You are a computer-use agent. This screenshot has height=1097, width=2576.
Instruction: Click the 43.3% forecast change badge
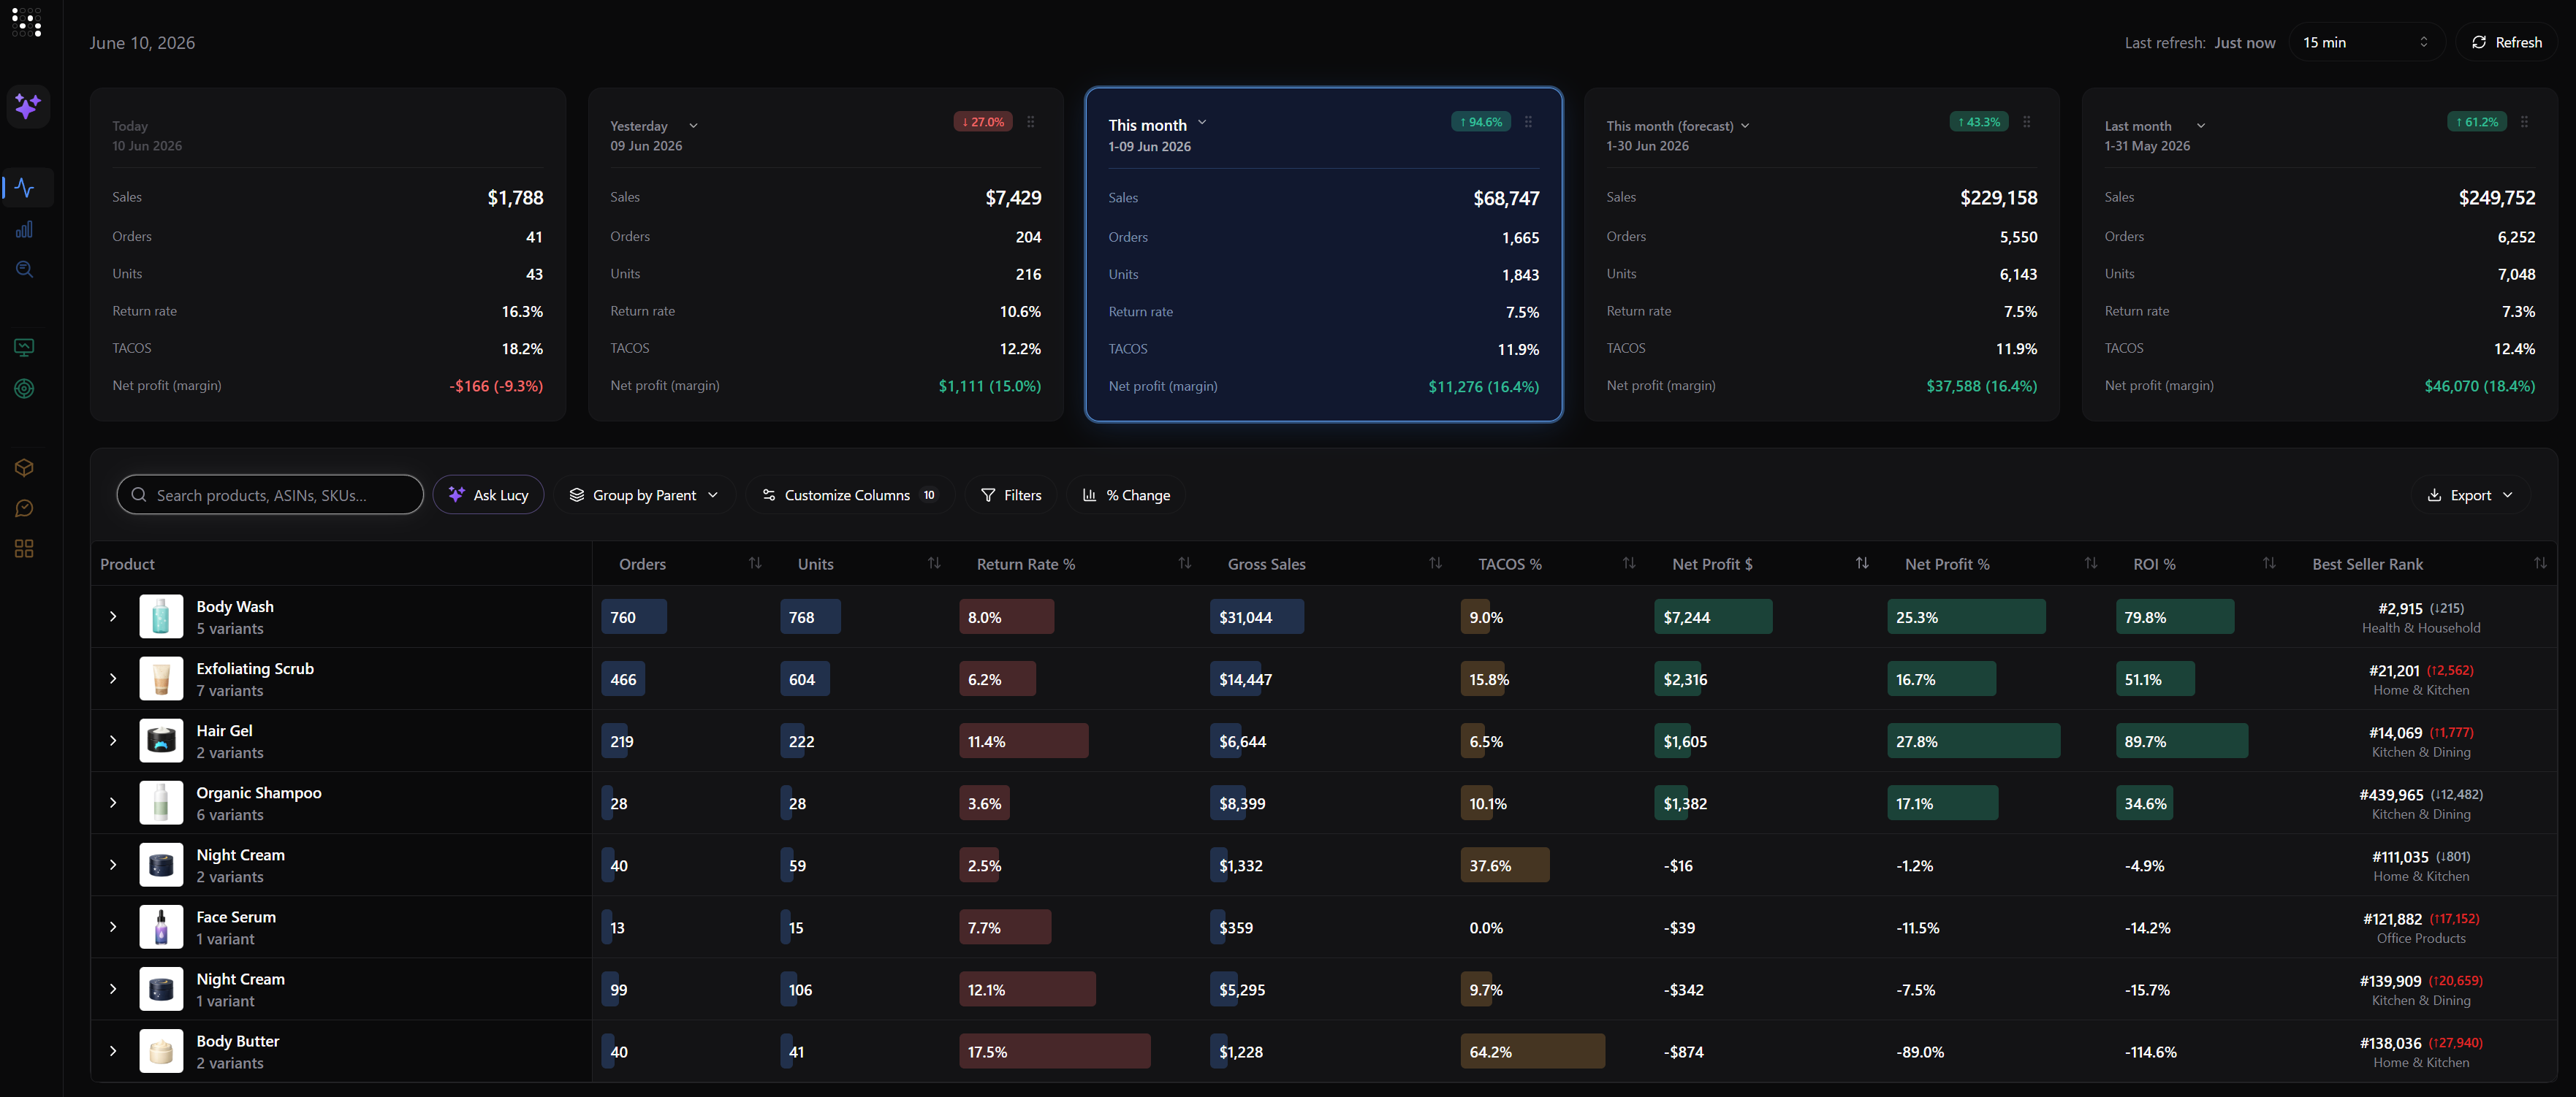pyautogui.click(x=1979, y=122)
